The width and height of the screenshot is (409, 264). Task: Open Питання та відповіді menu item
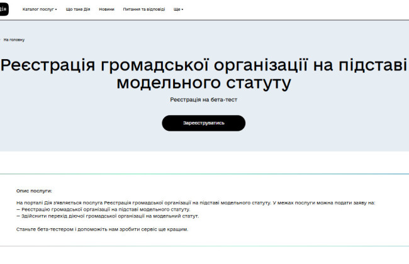coord(144,9)
